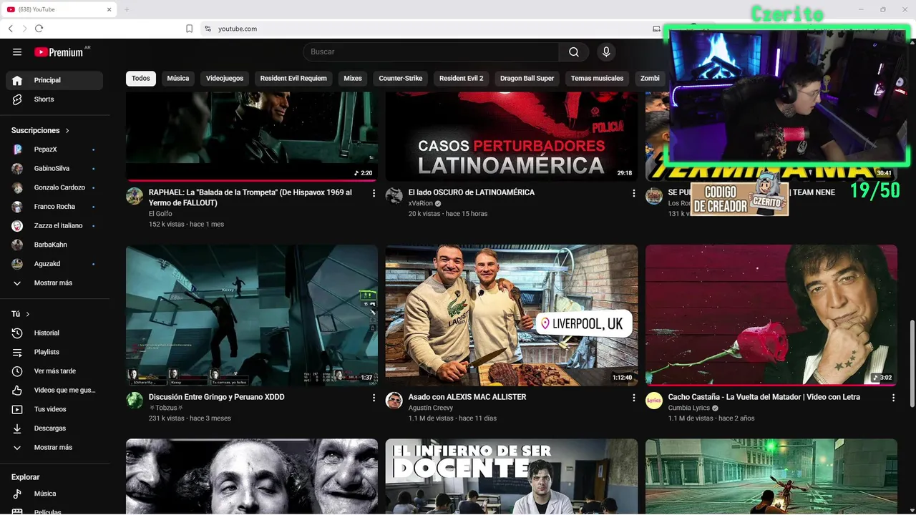Select the Música filter chip

point(178,78)
